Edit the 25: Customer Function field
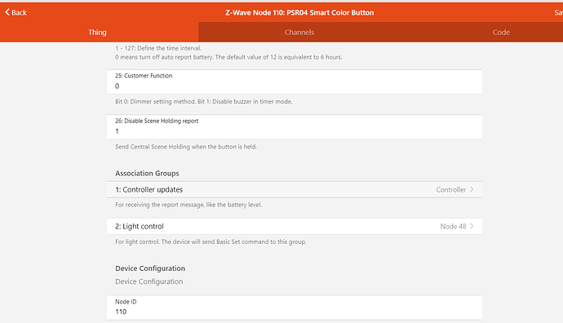This screenshot has height=323, width=563. [x=295, y=82]
